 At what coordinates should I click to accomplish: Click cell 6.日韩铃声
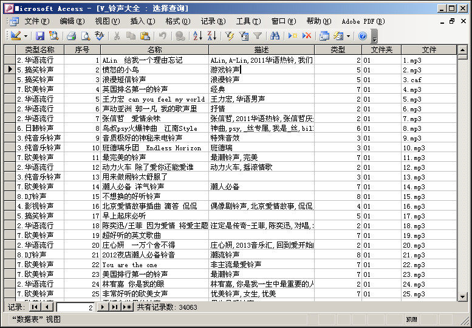[39, 128]
